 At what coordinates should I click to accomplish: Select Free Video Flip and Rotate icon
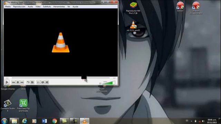[x=23, y=105]
